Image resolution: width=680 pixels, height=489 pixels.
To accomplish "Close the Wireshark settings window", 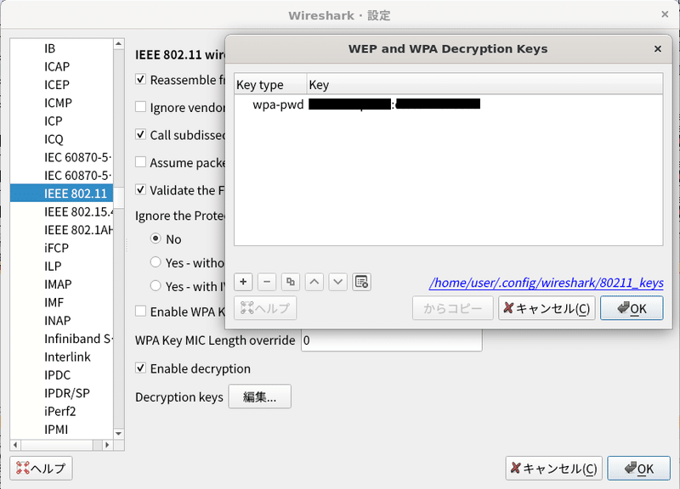I will click(x=665, y=14).
